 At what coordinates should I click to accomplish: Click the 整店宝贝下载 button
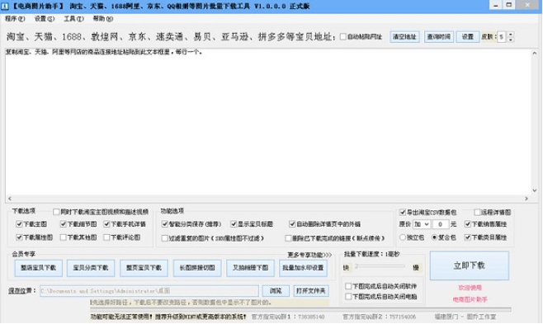tap(39, 268)
